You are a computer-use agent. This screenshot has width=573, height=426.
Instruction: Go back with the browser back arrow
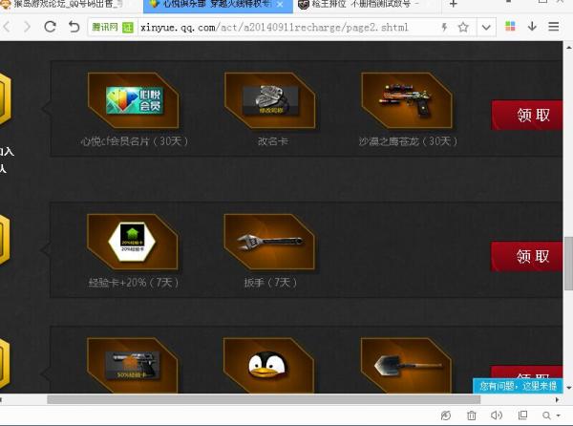tap(7, 27)
